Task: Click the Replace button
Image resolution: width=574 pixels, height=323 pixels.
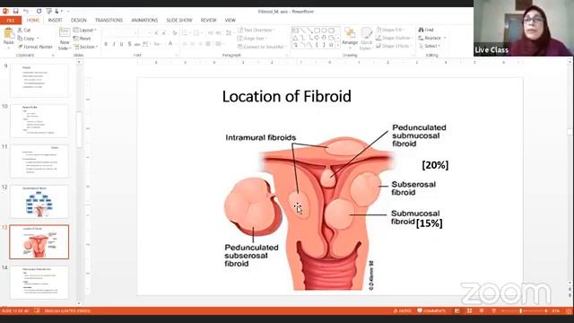Action: pyautogui.click(x=431, y=38)
